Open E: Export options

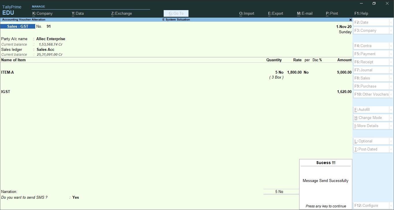(275, 13)
